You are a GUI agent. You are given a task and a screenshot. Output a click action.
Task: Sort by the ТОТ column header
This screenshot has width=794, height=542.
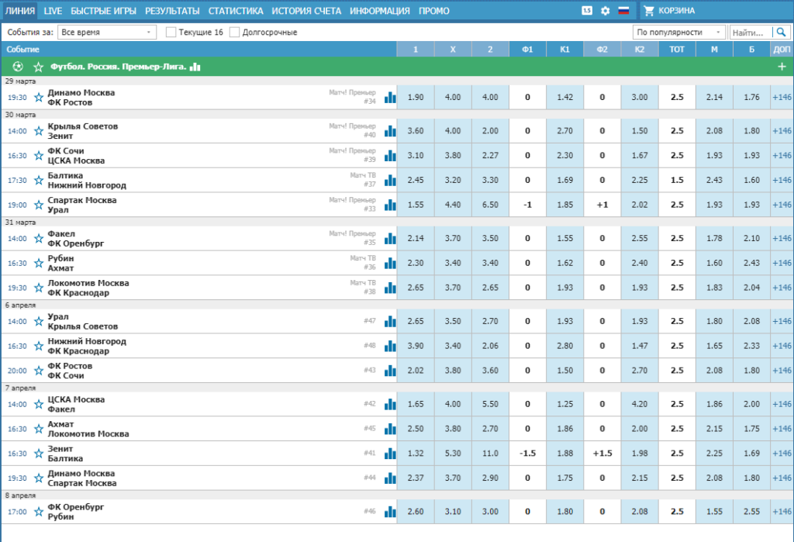click(x=676, y=49)
